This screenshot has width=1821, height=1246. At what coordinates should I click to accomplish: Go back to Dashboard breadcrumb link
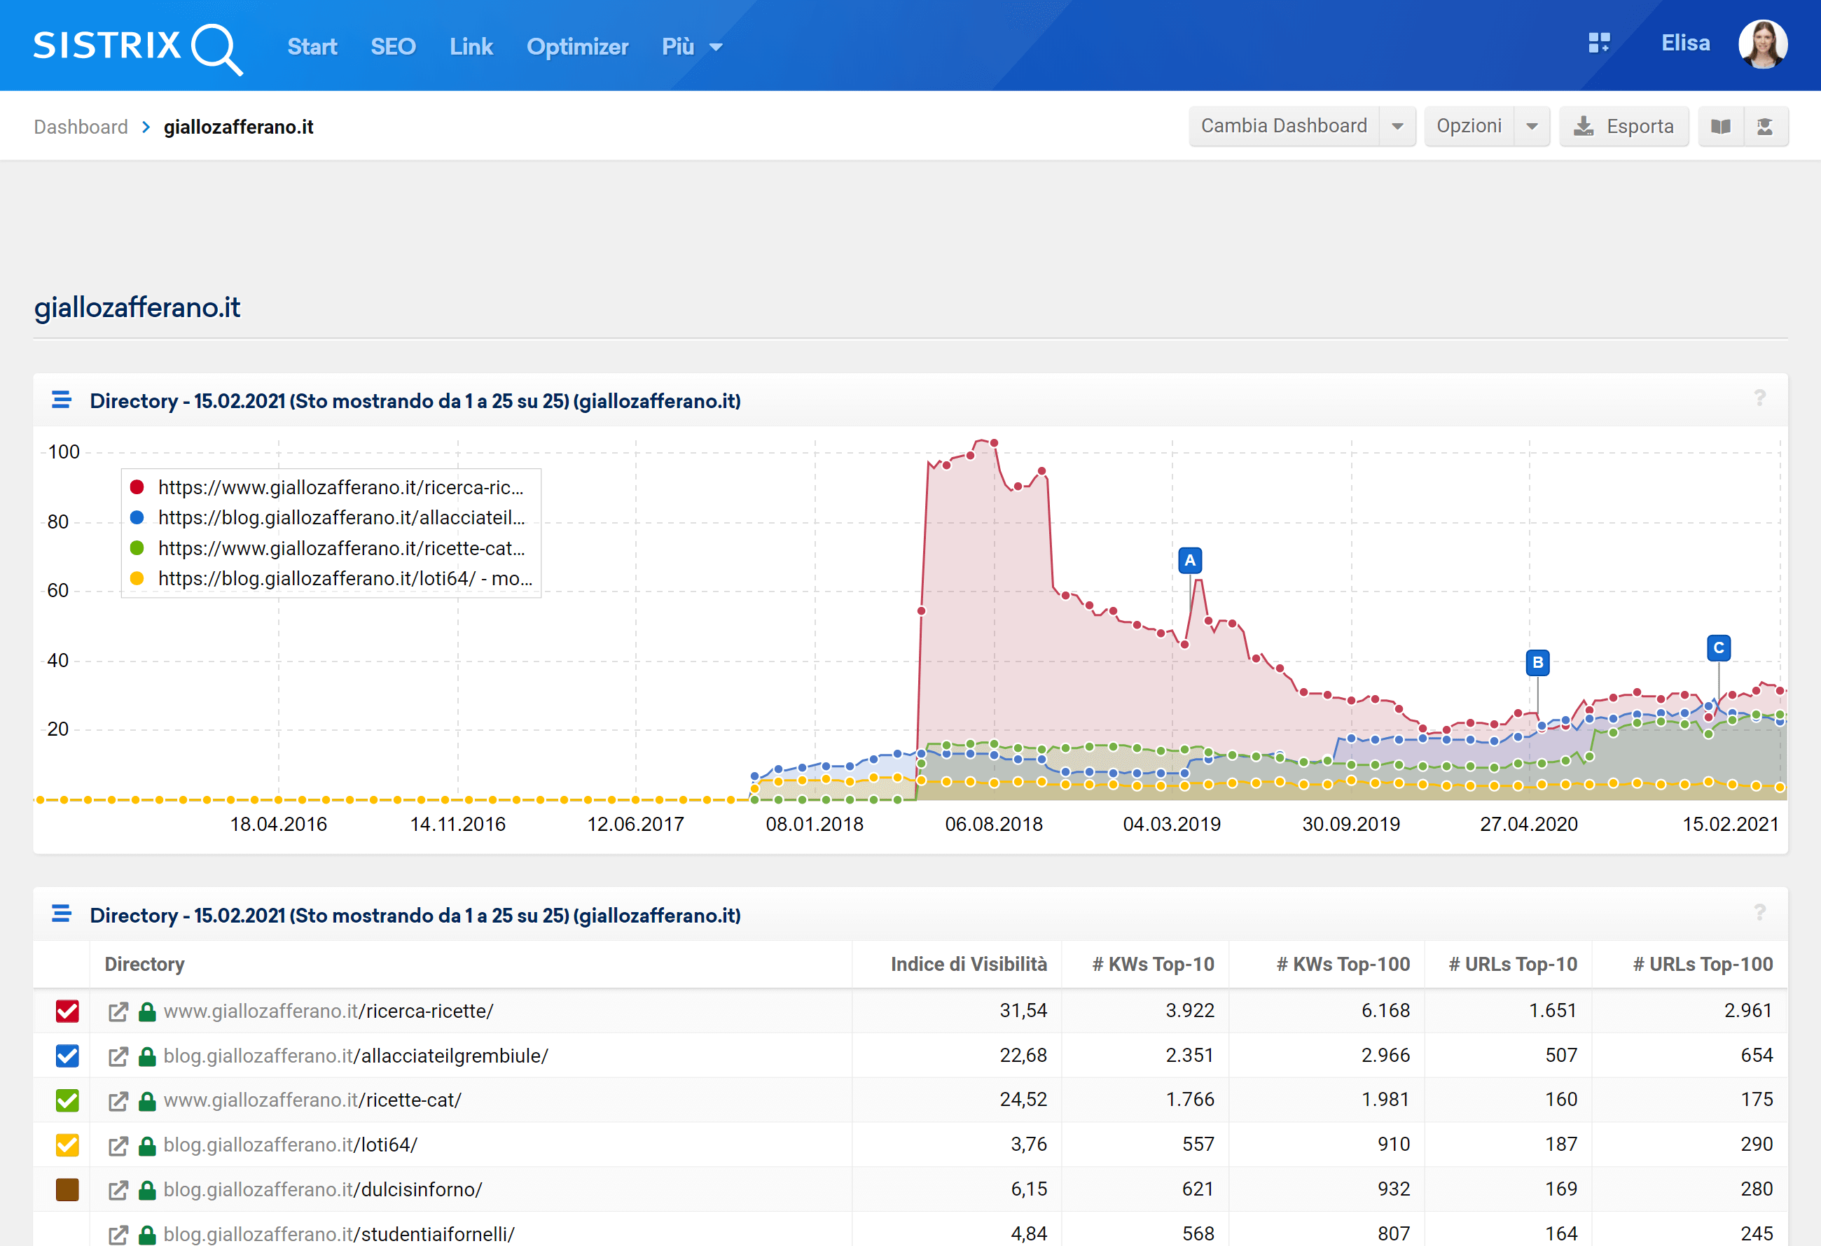click(81, 127)
